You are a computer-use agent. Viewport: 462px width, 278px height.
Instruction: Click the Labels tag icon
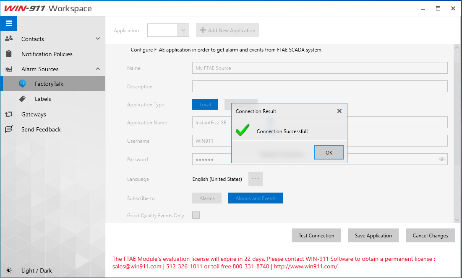pos(22,99)
